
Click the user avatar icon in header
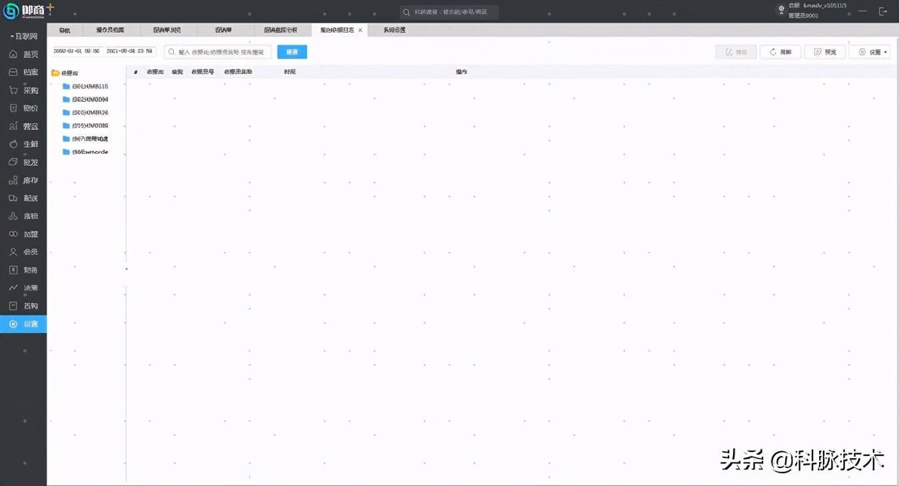(x=781, y=10)
